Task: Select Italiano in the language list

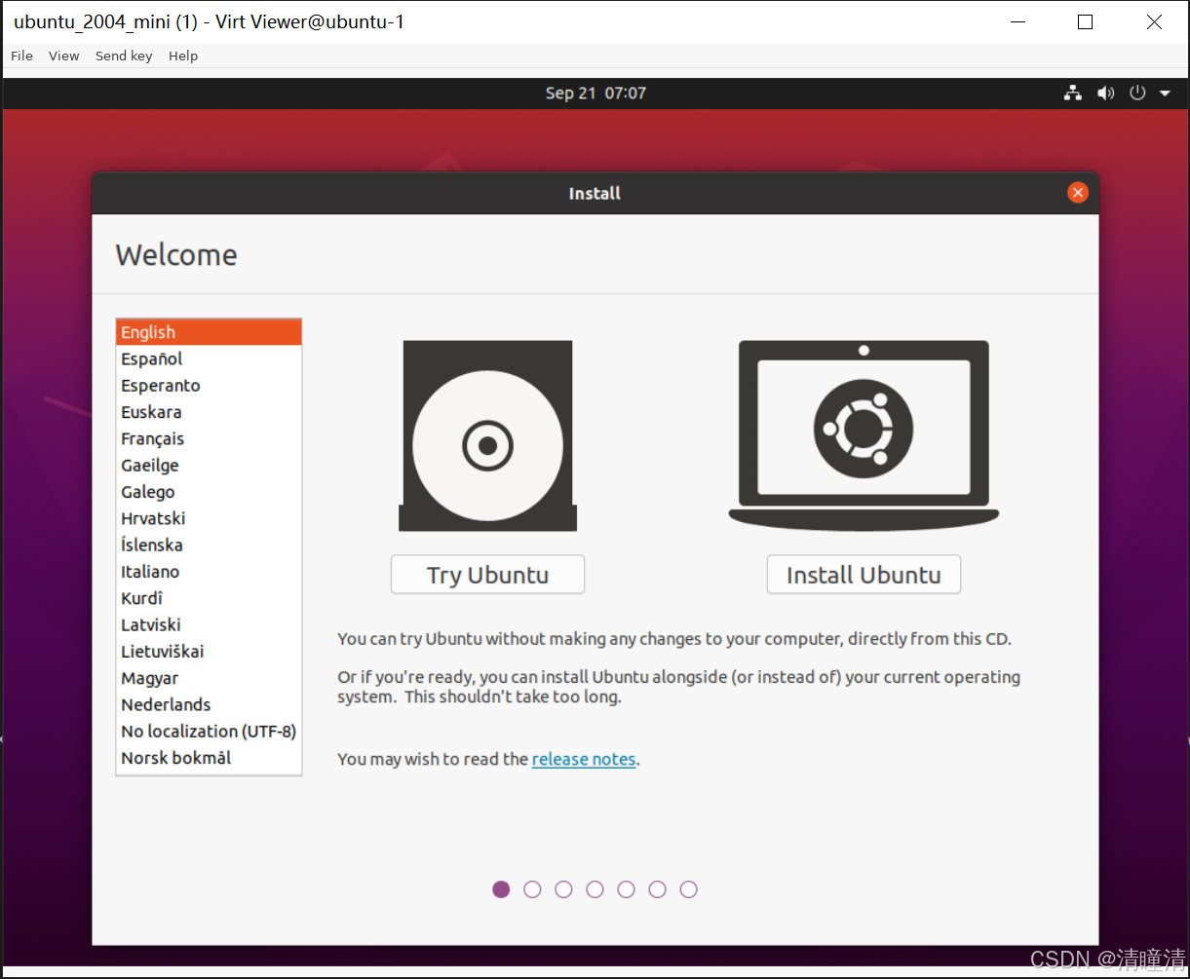Action: (x=209, y=572)
